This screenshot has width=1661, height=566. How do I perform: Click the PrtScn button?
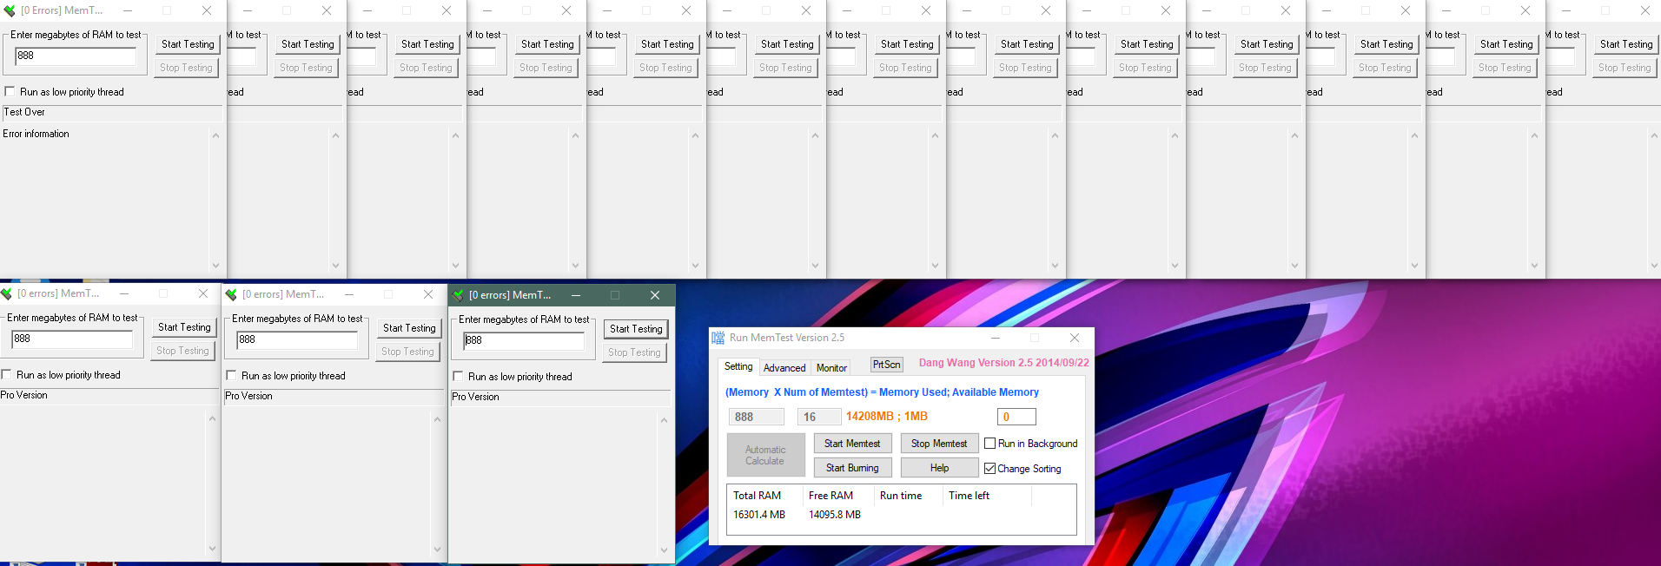click(x=887, y=365)
